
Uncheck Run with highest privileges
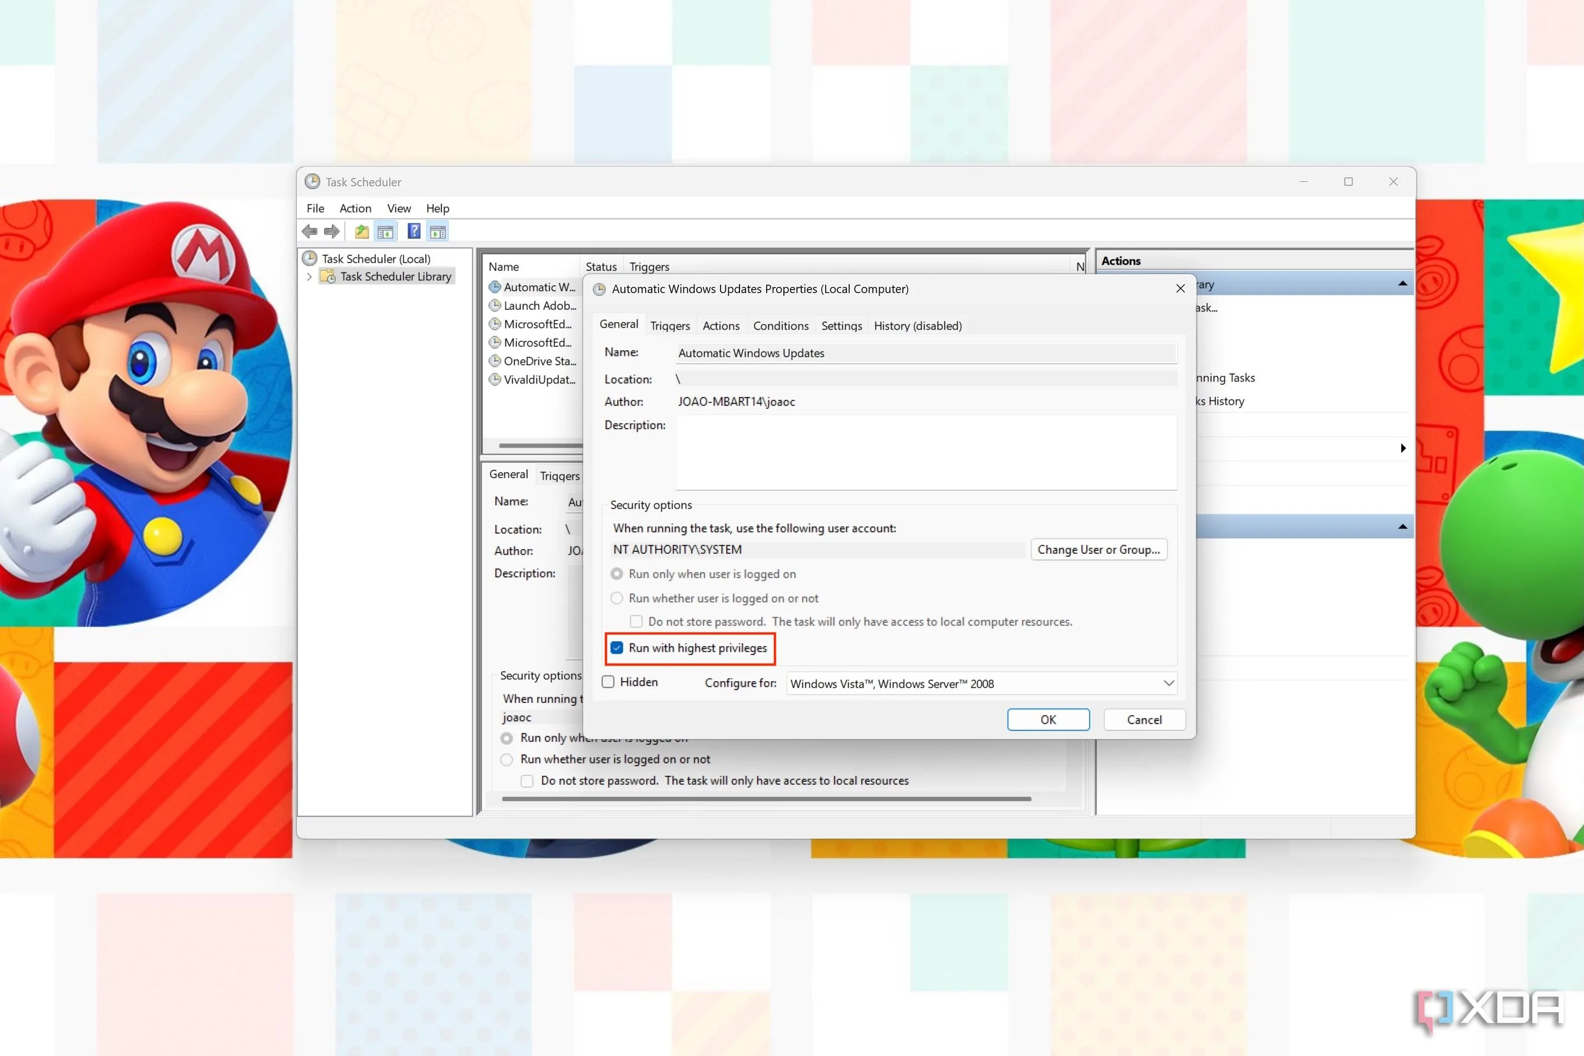coord(617,648)
